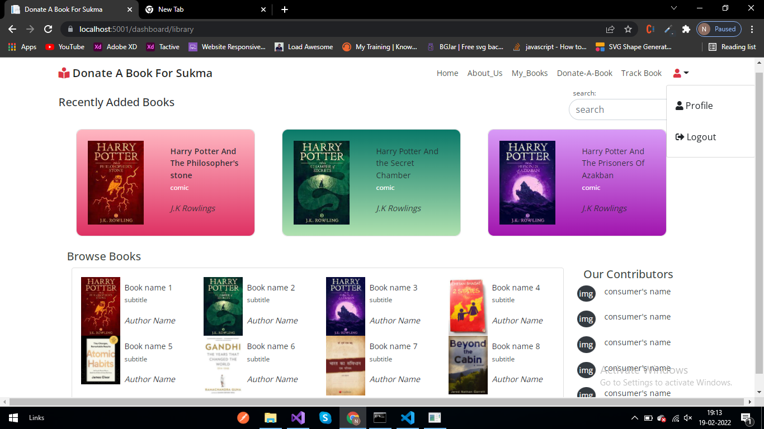The height and width of the screenshot is (429, 764).
Task: Click the 'Book name 4' title text
Action: [x=516, y=288]
